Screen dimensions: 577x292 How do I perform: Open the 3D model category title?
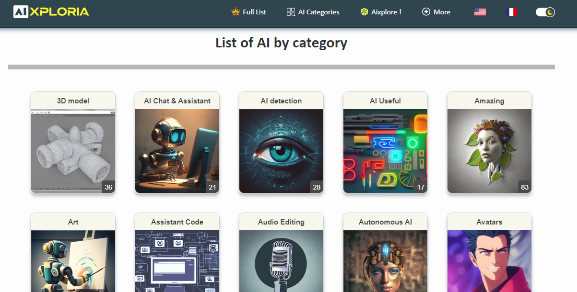pyautogui.click(x=73, y=101)
